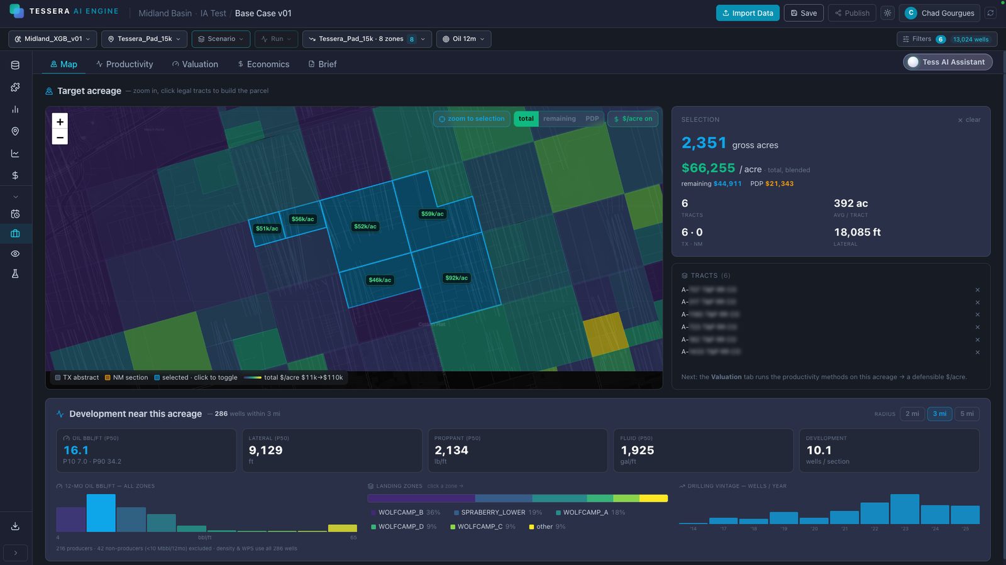Open the location pin sidebar icon

(x=15, y=131)
